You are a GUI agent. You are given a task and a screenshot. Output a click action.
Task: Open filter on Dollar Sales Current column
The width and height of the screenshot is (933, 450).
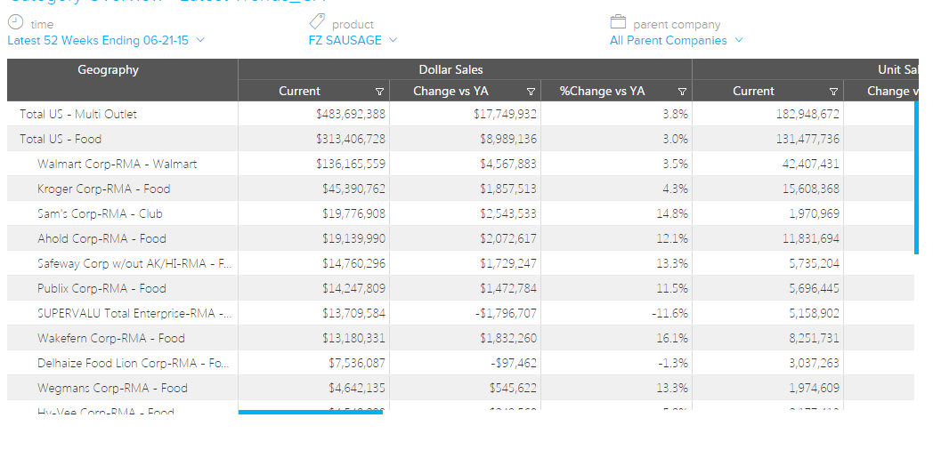tap(380, 92)
